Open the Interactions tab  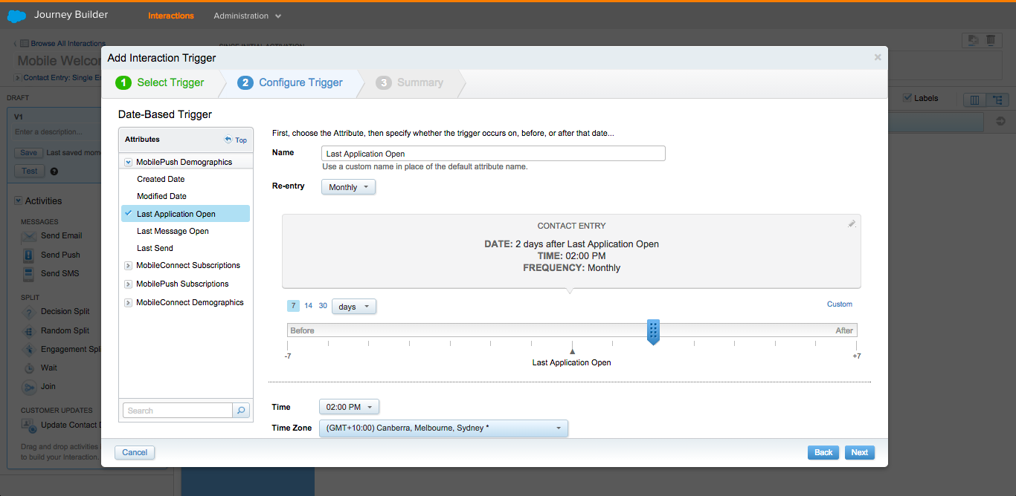171,16
